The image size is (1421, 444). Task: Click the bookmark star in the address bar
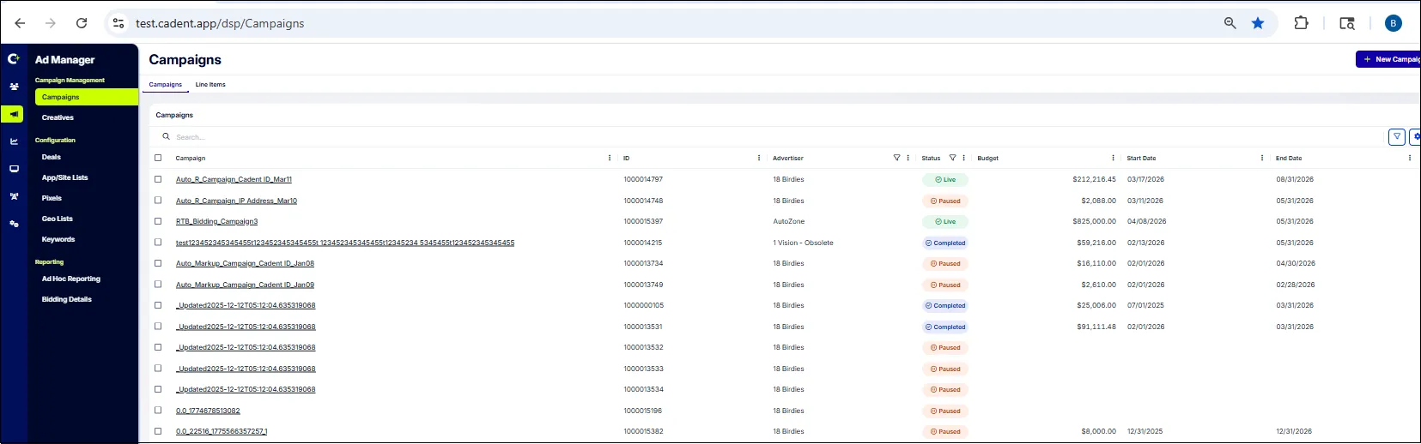[x=1258, y=23]
